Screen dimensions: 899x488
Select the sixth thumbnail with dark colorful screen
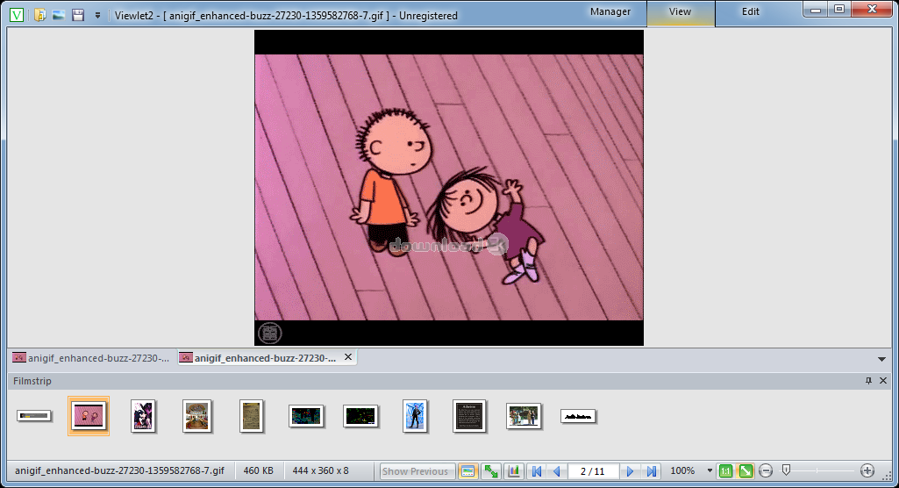click(x=306, y=416)
